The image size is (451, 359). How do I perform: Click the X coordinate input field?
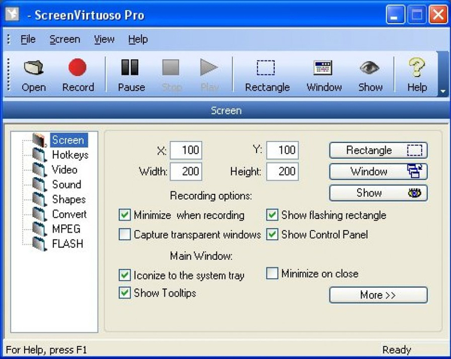pyautogui.click(x=186, y=150)
